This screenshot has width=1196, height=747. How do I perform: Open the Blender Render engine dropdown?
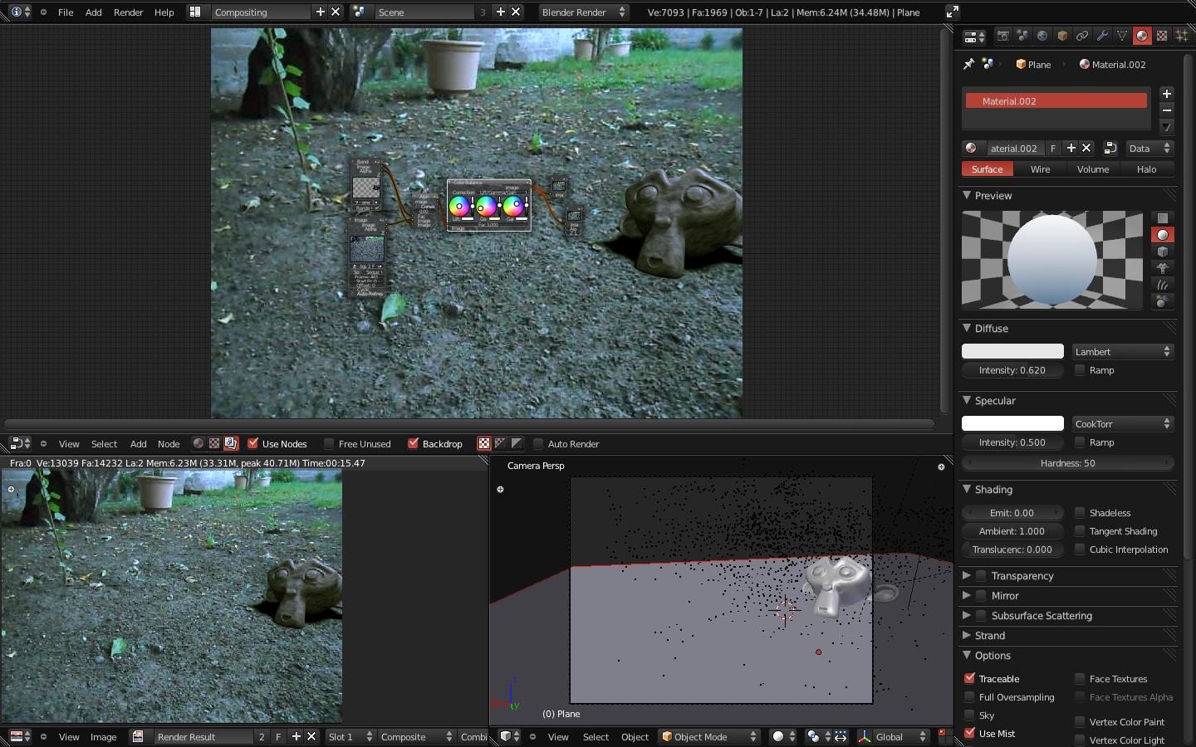[582, 12]
